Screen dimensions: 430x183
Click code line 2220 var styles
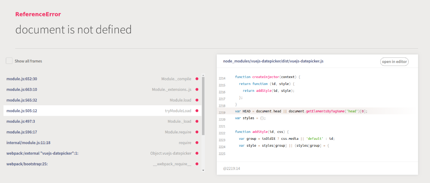point(251,118)
